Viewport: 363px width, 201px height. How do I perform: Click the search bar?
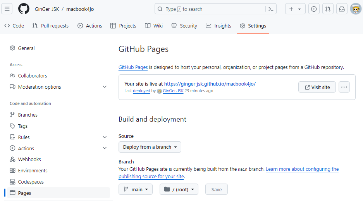click(x=215, y=9)
